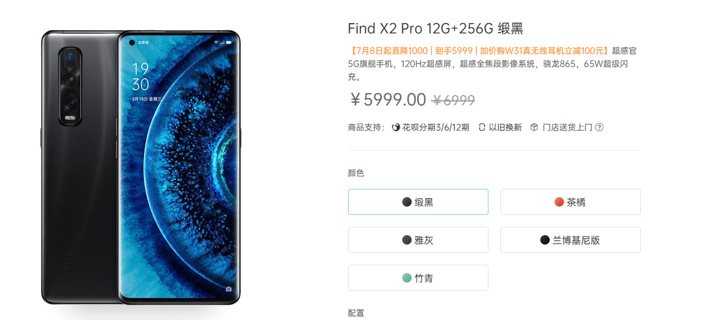Click the store delivery box icon
Viewport: 708px width, 320px height.
(534, 128)
